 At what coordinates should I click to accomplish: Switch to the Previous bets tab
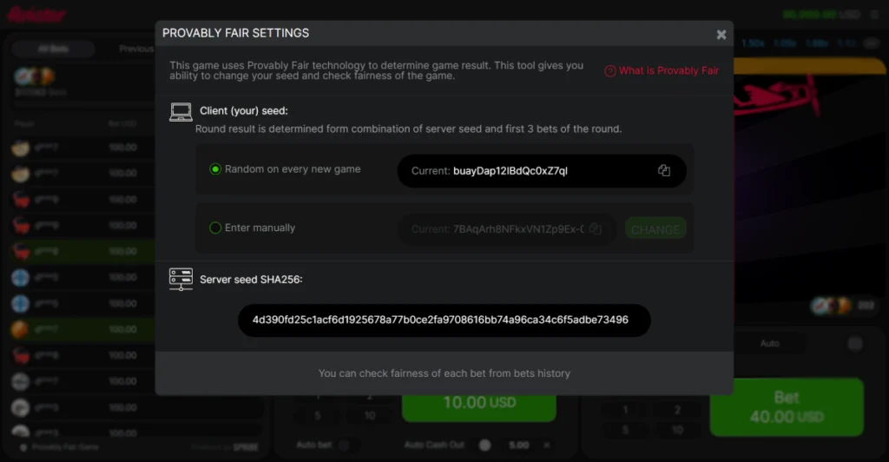(x=136, y=49)
